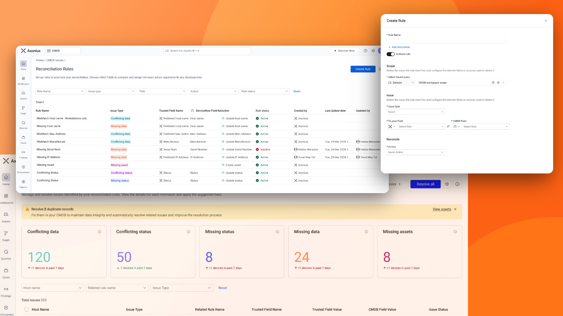Expand the CMDB workspace scope query dropdown arrow
Viewport: 563px width, 316px height.
[x=504, y=83]
